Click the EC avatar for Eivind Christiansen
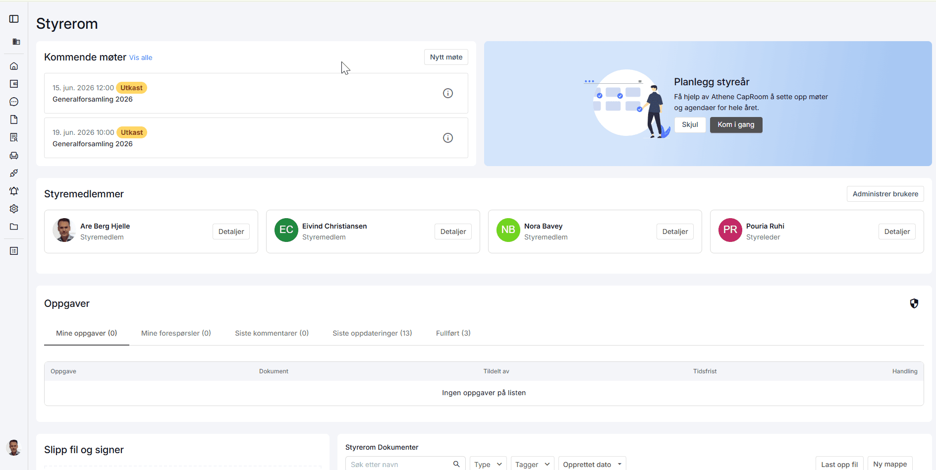Screen dimensions: 936x470 [x=286, y=230]
